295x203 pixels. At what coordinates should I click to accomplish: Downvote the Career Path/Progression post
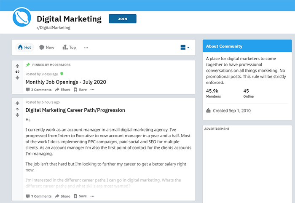pos(18,115)
